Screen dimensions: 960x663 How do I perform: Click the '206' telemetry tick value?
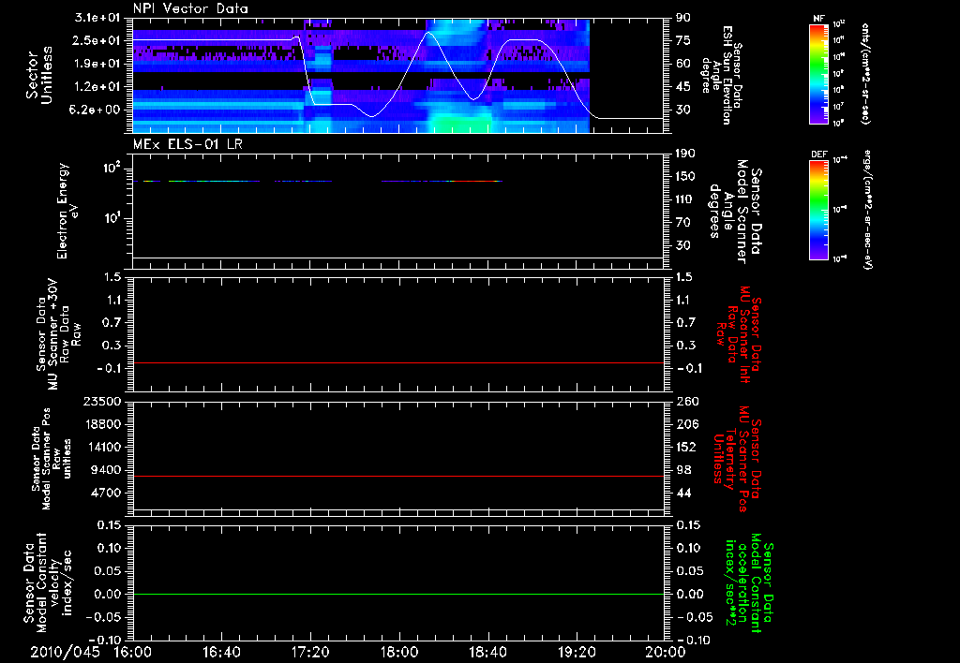click(x=687, y=424)
